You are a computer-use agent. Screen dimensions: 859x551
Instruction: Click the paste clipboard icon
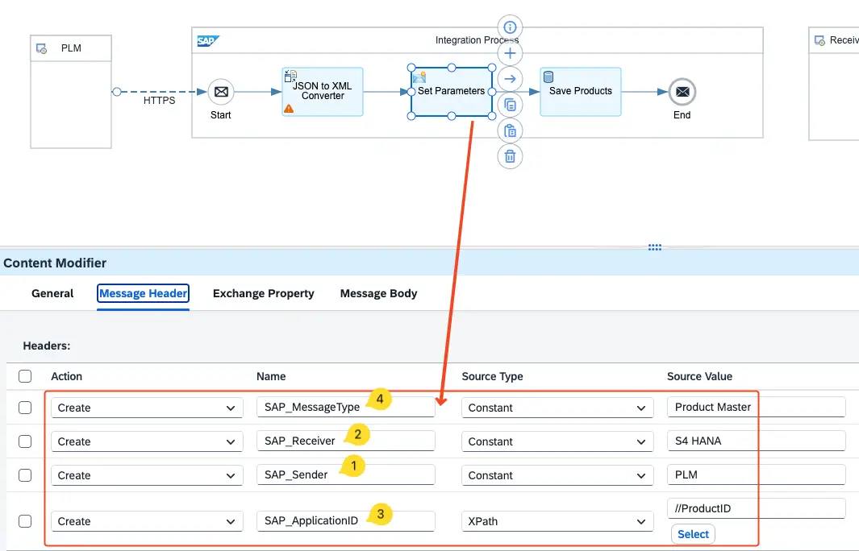click(x=510, y=130)
